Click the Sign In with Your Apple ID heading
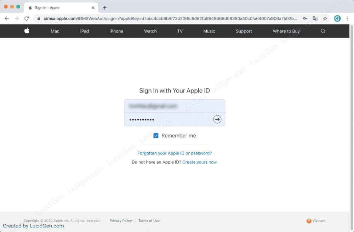This screenshot has width=354, height=232. coord(175,91)
